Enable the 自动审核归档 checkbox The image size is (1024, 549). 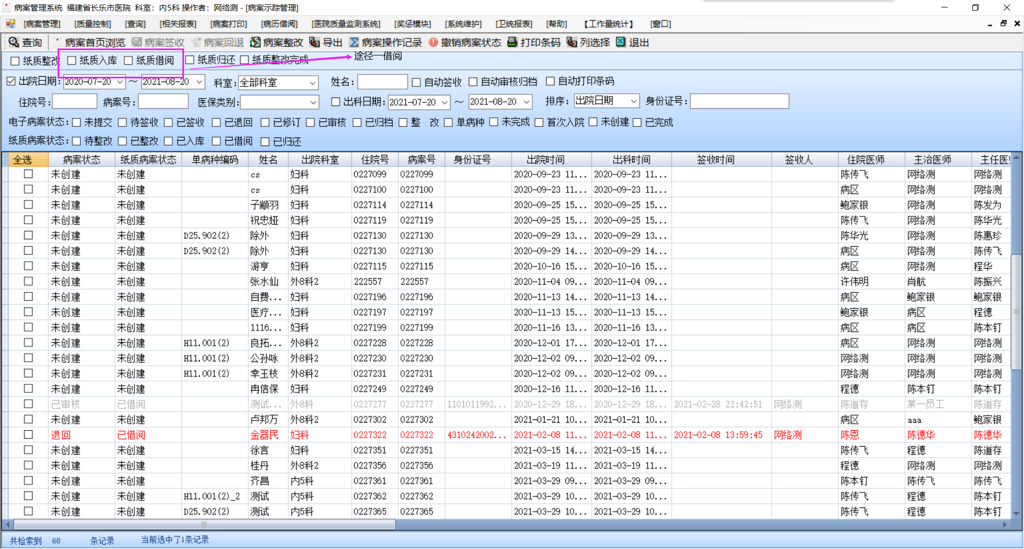tap(473, 82)
